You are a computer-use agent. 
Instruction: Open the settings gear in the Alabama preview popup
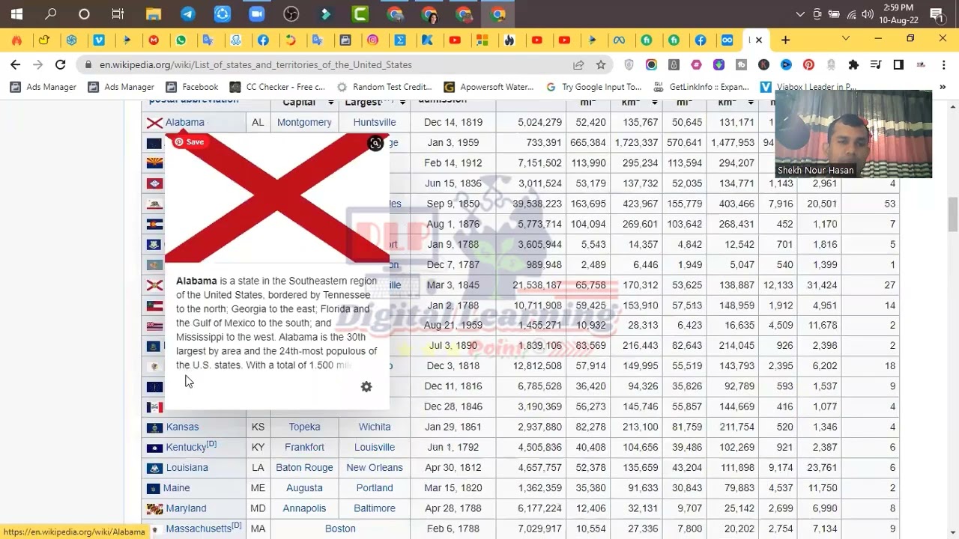coord(366,386)
